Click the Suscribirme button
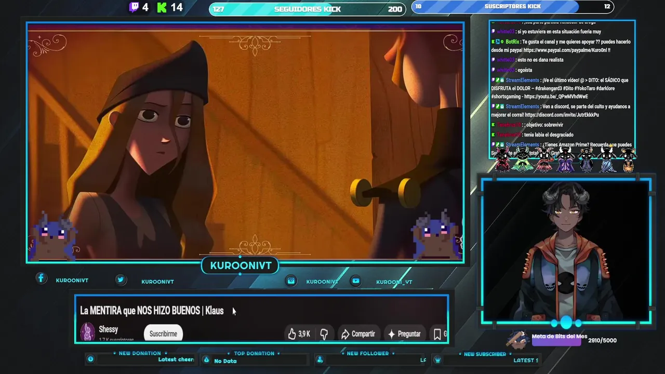Viewport: 665px width, 374px height. coord(163,333)
